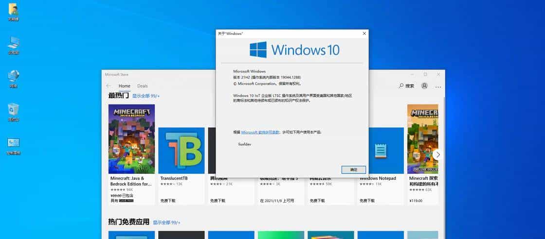The height and width of the screenshot is (239, 545).
Task: Open the Control Panel desktop icon
Action: coord(13,146)
